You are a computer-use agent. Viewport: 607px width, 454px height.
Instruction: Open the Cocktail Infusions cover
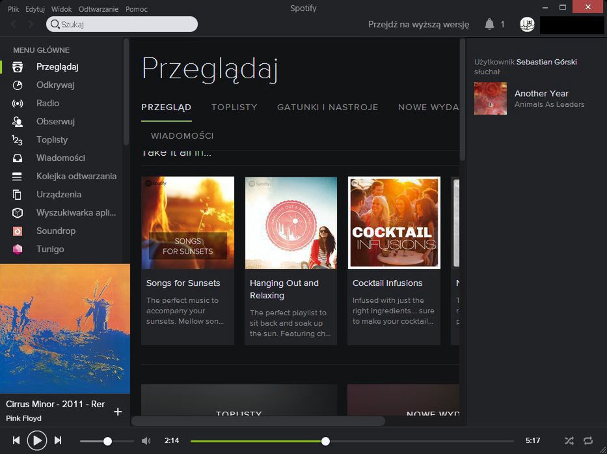point(394,223)
